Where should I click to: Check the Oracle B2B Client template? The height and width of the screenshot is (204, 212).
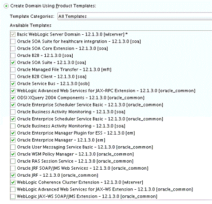tap(13, 77)
